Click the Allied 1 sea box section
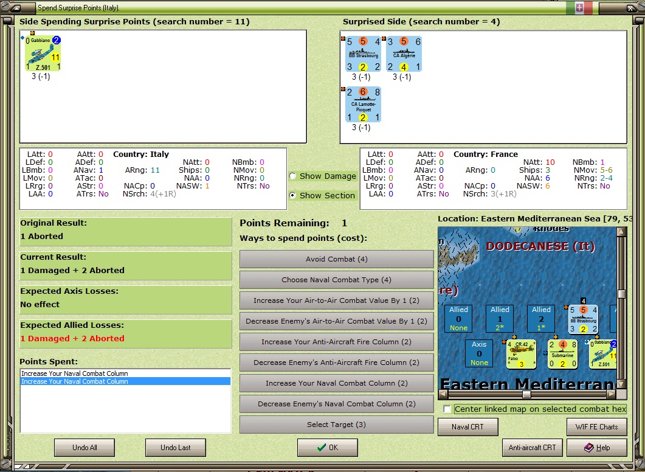The width and height of the screenshot is (645, 472). 500,319
